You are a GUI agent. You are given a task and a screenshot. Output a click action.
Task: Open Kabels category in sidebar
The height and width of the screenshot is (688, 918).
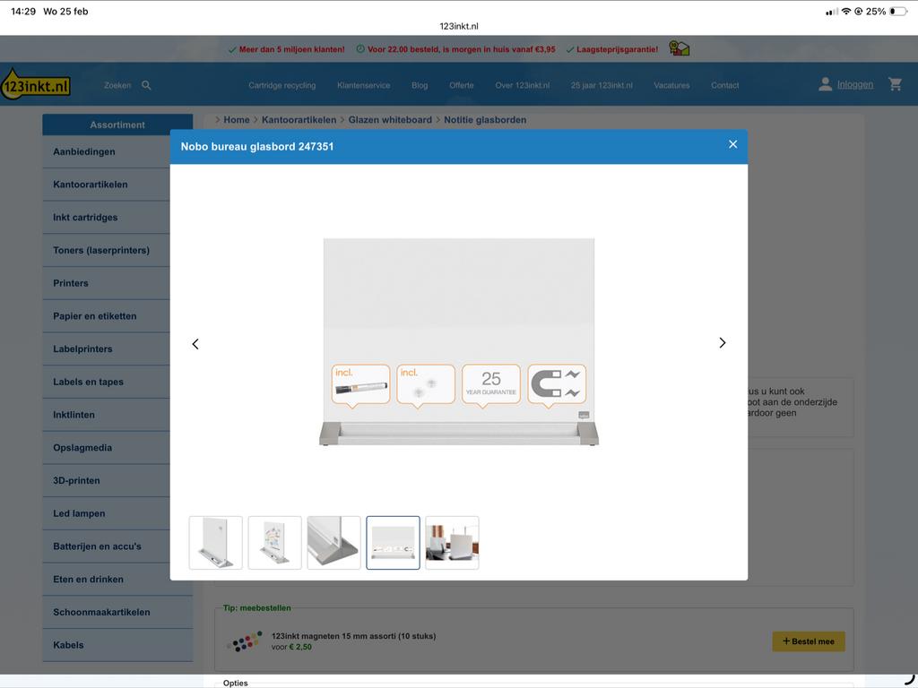tap(117, 645)
